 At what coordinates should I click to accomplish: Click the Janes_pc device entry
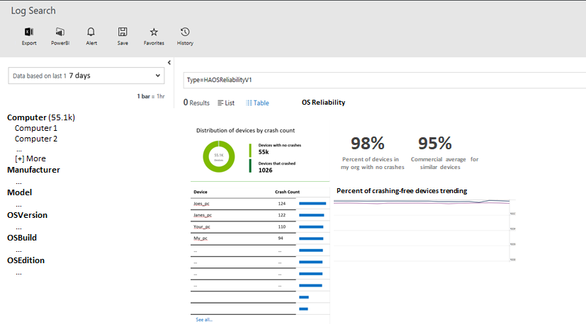pos(203,214)
